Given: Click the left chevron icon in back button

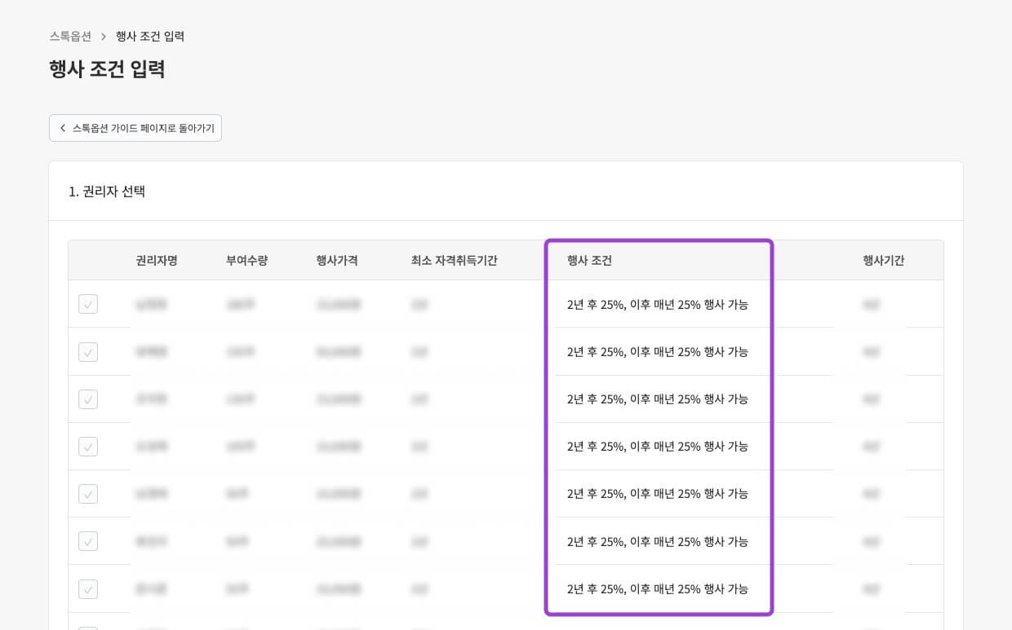Looking at the screenshot, I should tap(63, 128).
